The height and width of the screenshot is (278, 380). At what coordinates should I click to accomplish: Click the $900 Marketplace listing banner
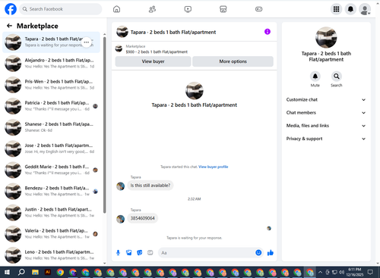coord(194,49)
